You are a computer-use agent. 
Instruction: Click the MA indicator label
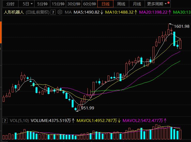click(68, 12)
